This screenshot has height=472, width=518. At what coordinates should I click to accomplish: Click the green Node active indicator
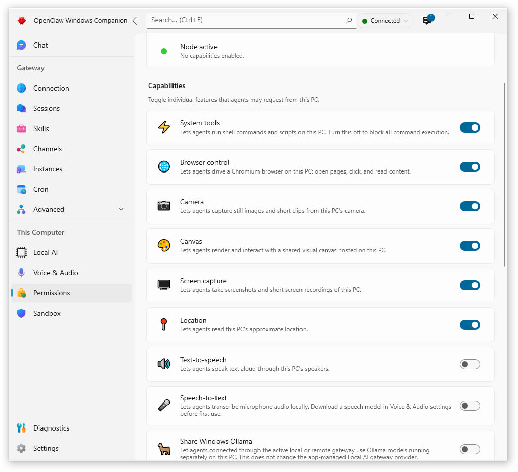point(164,51)
